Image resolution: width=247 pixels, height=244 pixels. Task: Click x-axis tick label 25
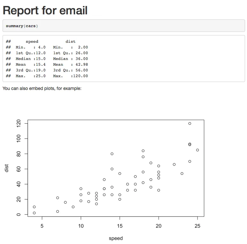[198, 226]
